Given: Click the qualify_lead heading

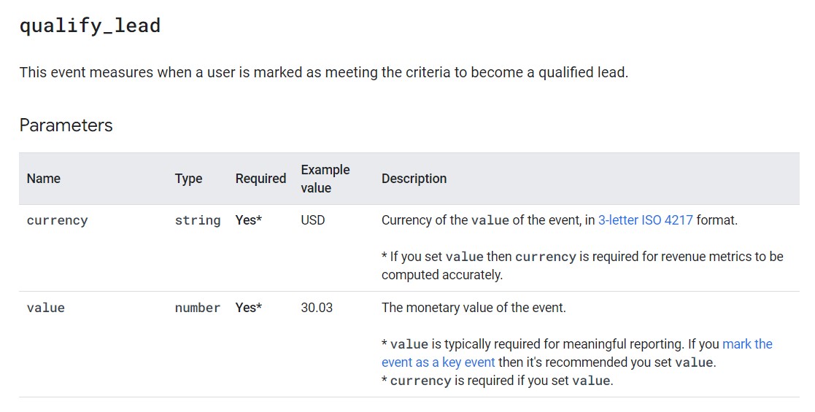Looking at the screenshot, I should 90,26.
